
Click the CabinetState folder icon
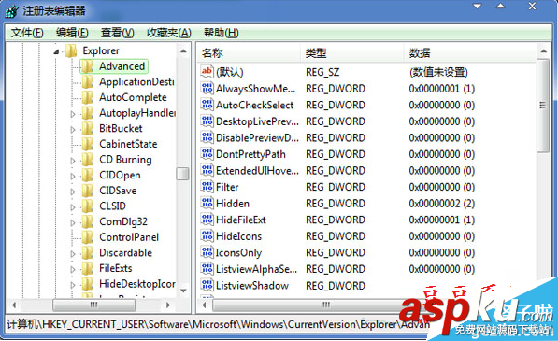point(88,144)
